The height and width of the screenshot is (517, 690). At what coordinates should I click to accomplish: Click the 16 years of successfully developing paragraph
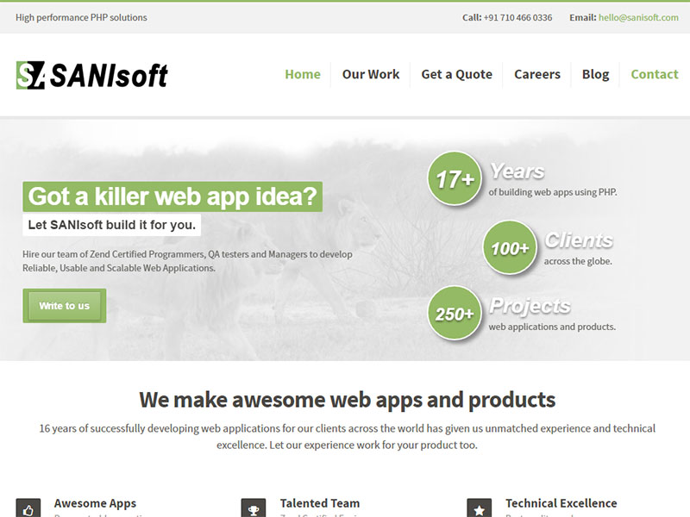[x=348, y=437]
